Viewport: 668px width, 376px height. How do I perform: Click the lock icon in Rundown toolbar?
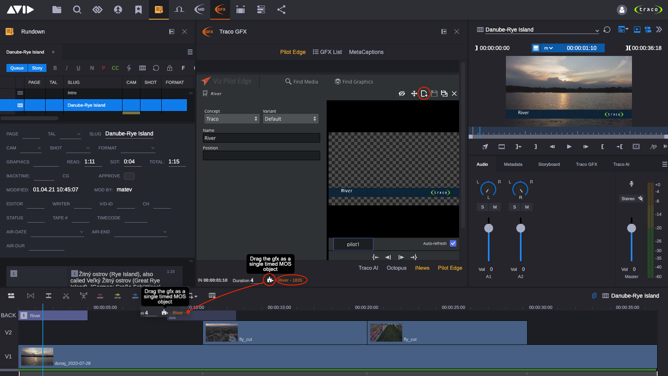(170, 68)
